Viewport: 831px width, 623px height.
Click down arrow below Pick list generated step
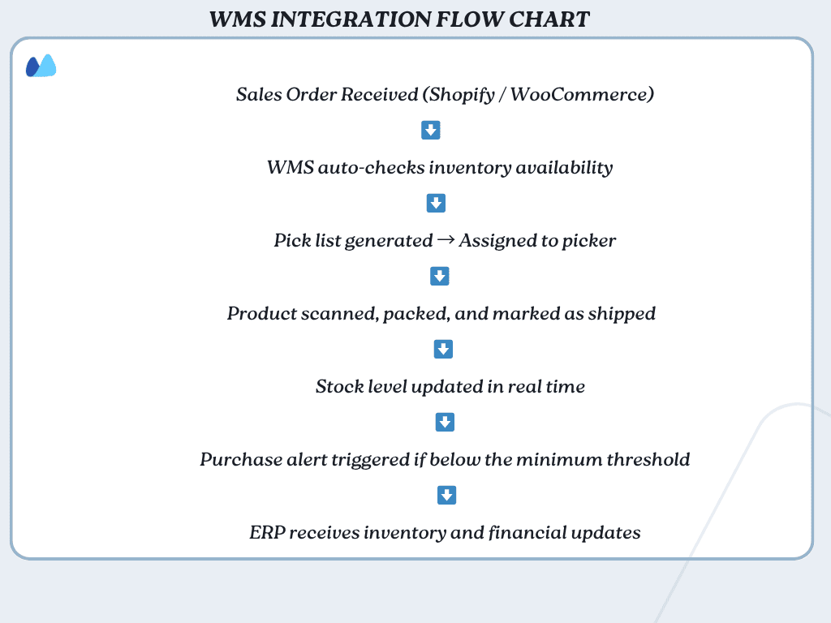439,277
